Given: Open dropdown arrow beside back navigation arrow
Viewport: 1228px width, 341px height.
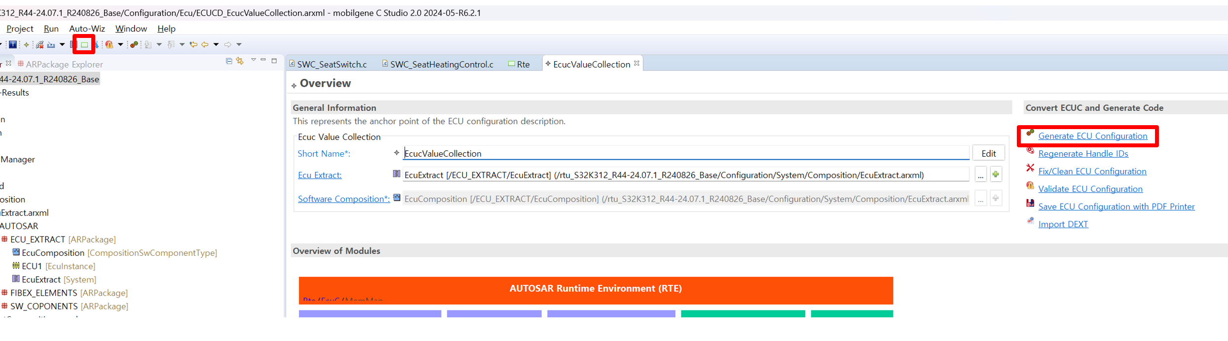Looking at the screenshot, I should [x=216, y=45].
